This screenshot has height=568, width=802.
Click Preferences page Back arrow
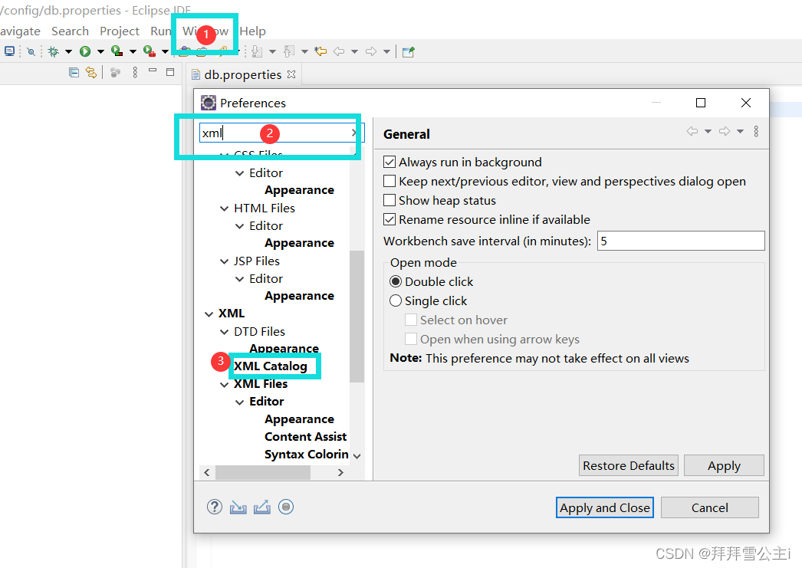pyautogui.click(x=692, y=131)
